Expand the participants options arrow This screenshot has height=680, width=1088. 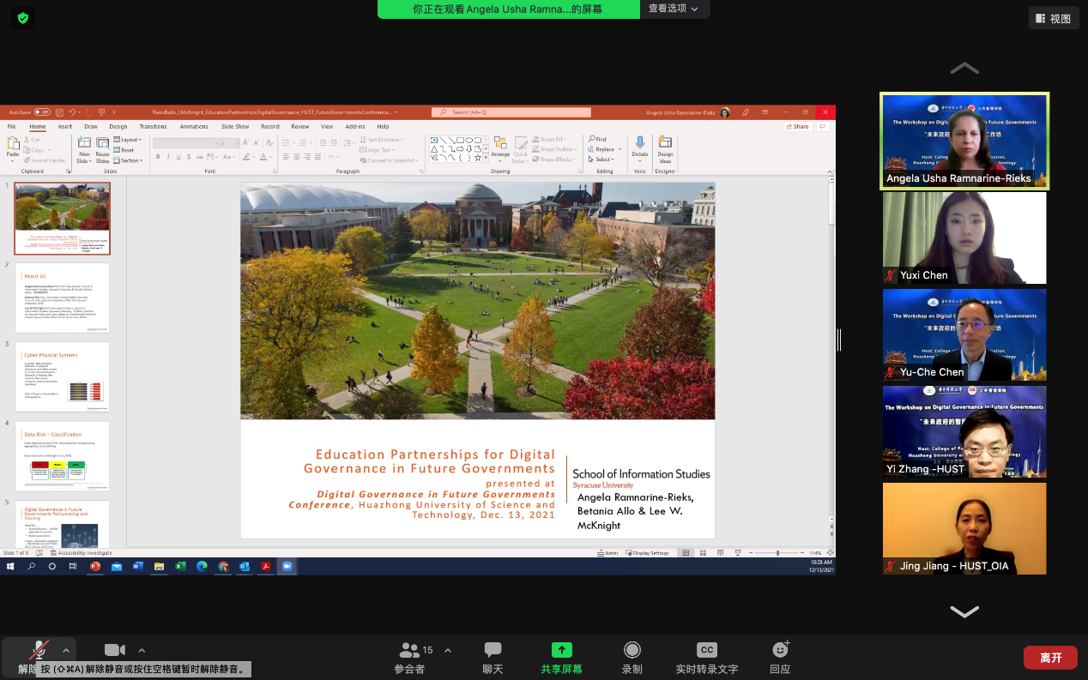click(447, 650)
